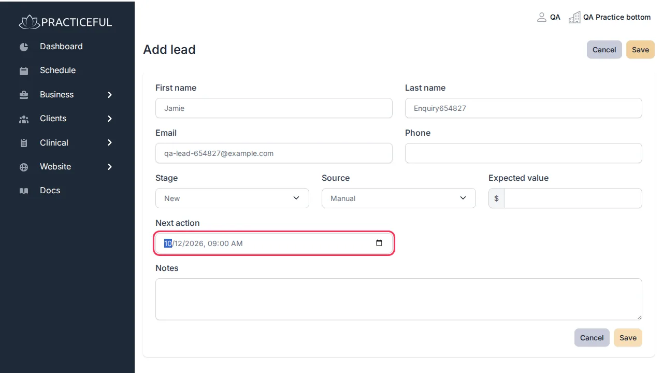Focus the Notes text area

pyautogui.click(x=398, y=299)
